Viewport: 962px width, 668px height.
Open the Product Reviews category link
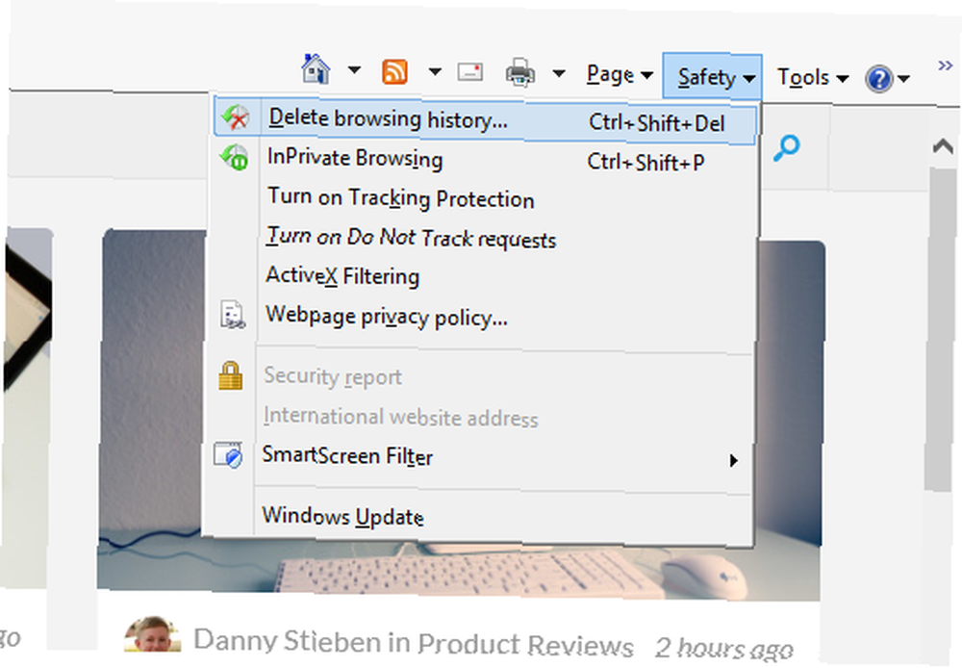[525, 645]
